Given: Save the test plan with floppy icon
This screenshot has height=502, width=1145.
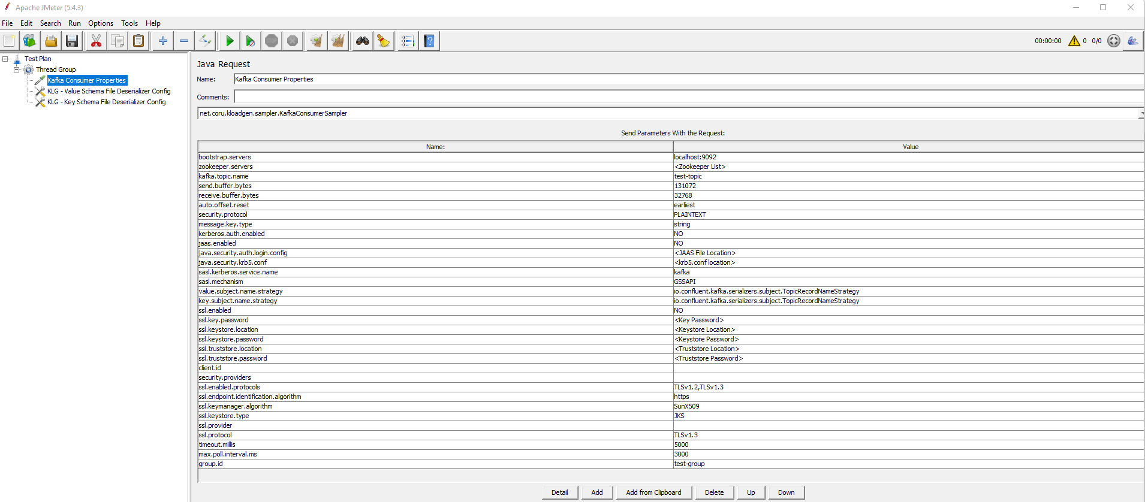Looking at the screenshot, I should click(72, 41).
